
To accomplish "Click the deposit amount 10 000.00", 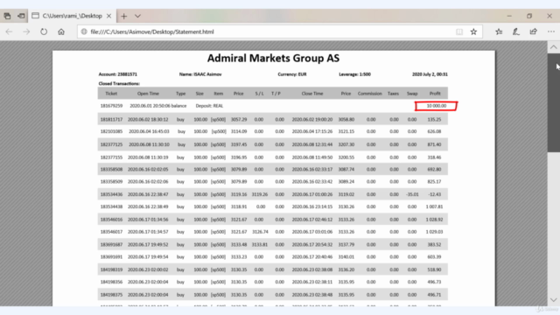I will pos(436,106).
